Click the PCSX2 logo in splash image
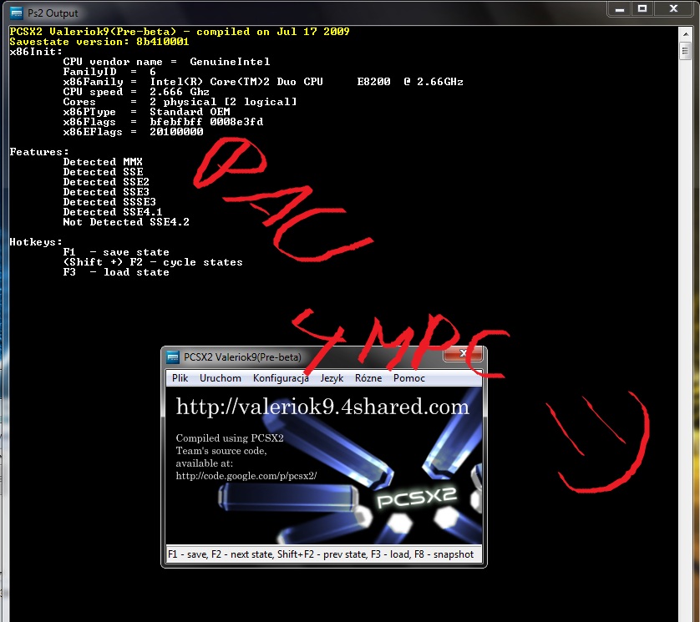Viewport: 700px width, 622px height. (x=417, y=497)
